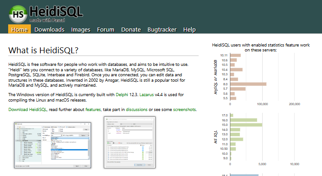Open the Images page
The width and height of the screenshot is (322, 176).
tap(81, 30)
